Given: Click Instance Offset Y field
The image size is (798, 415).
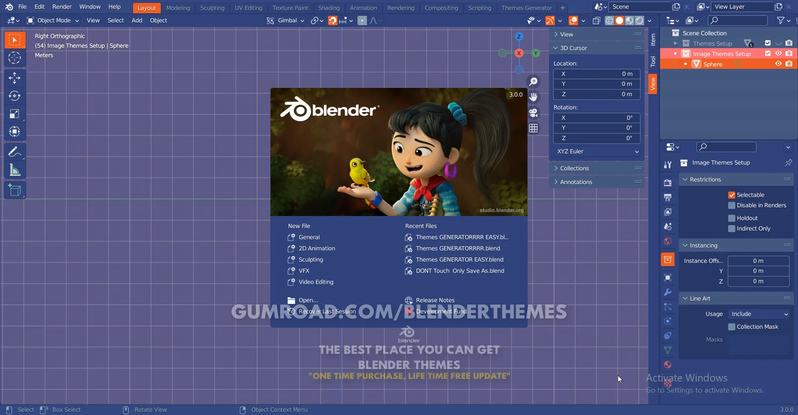Looking at the screenshot, I should click(759, 271).
